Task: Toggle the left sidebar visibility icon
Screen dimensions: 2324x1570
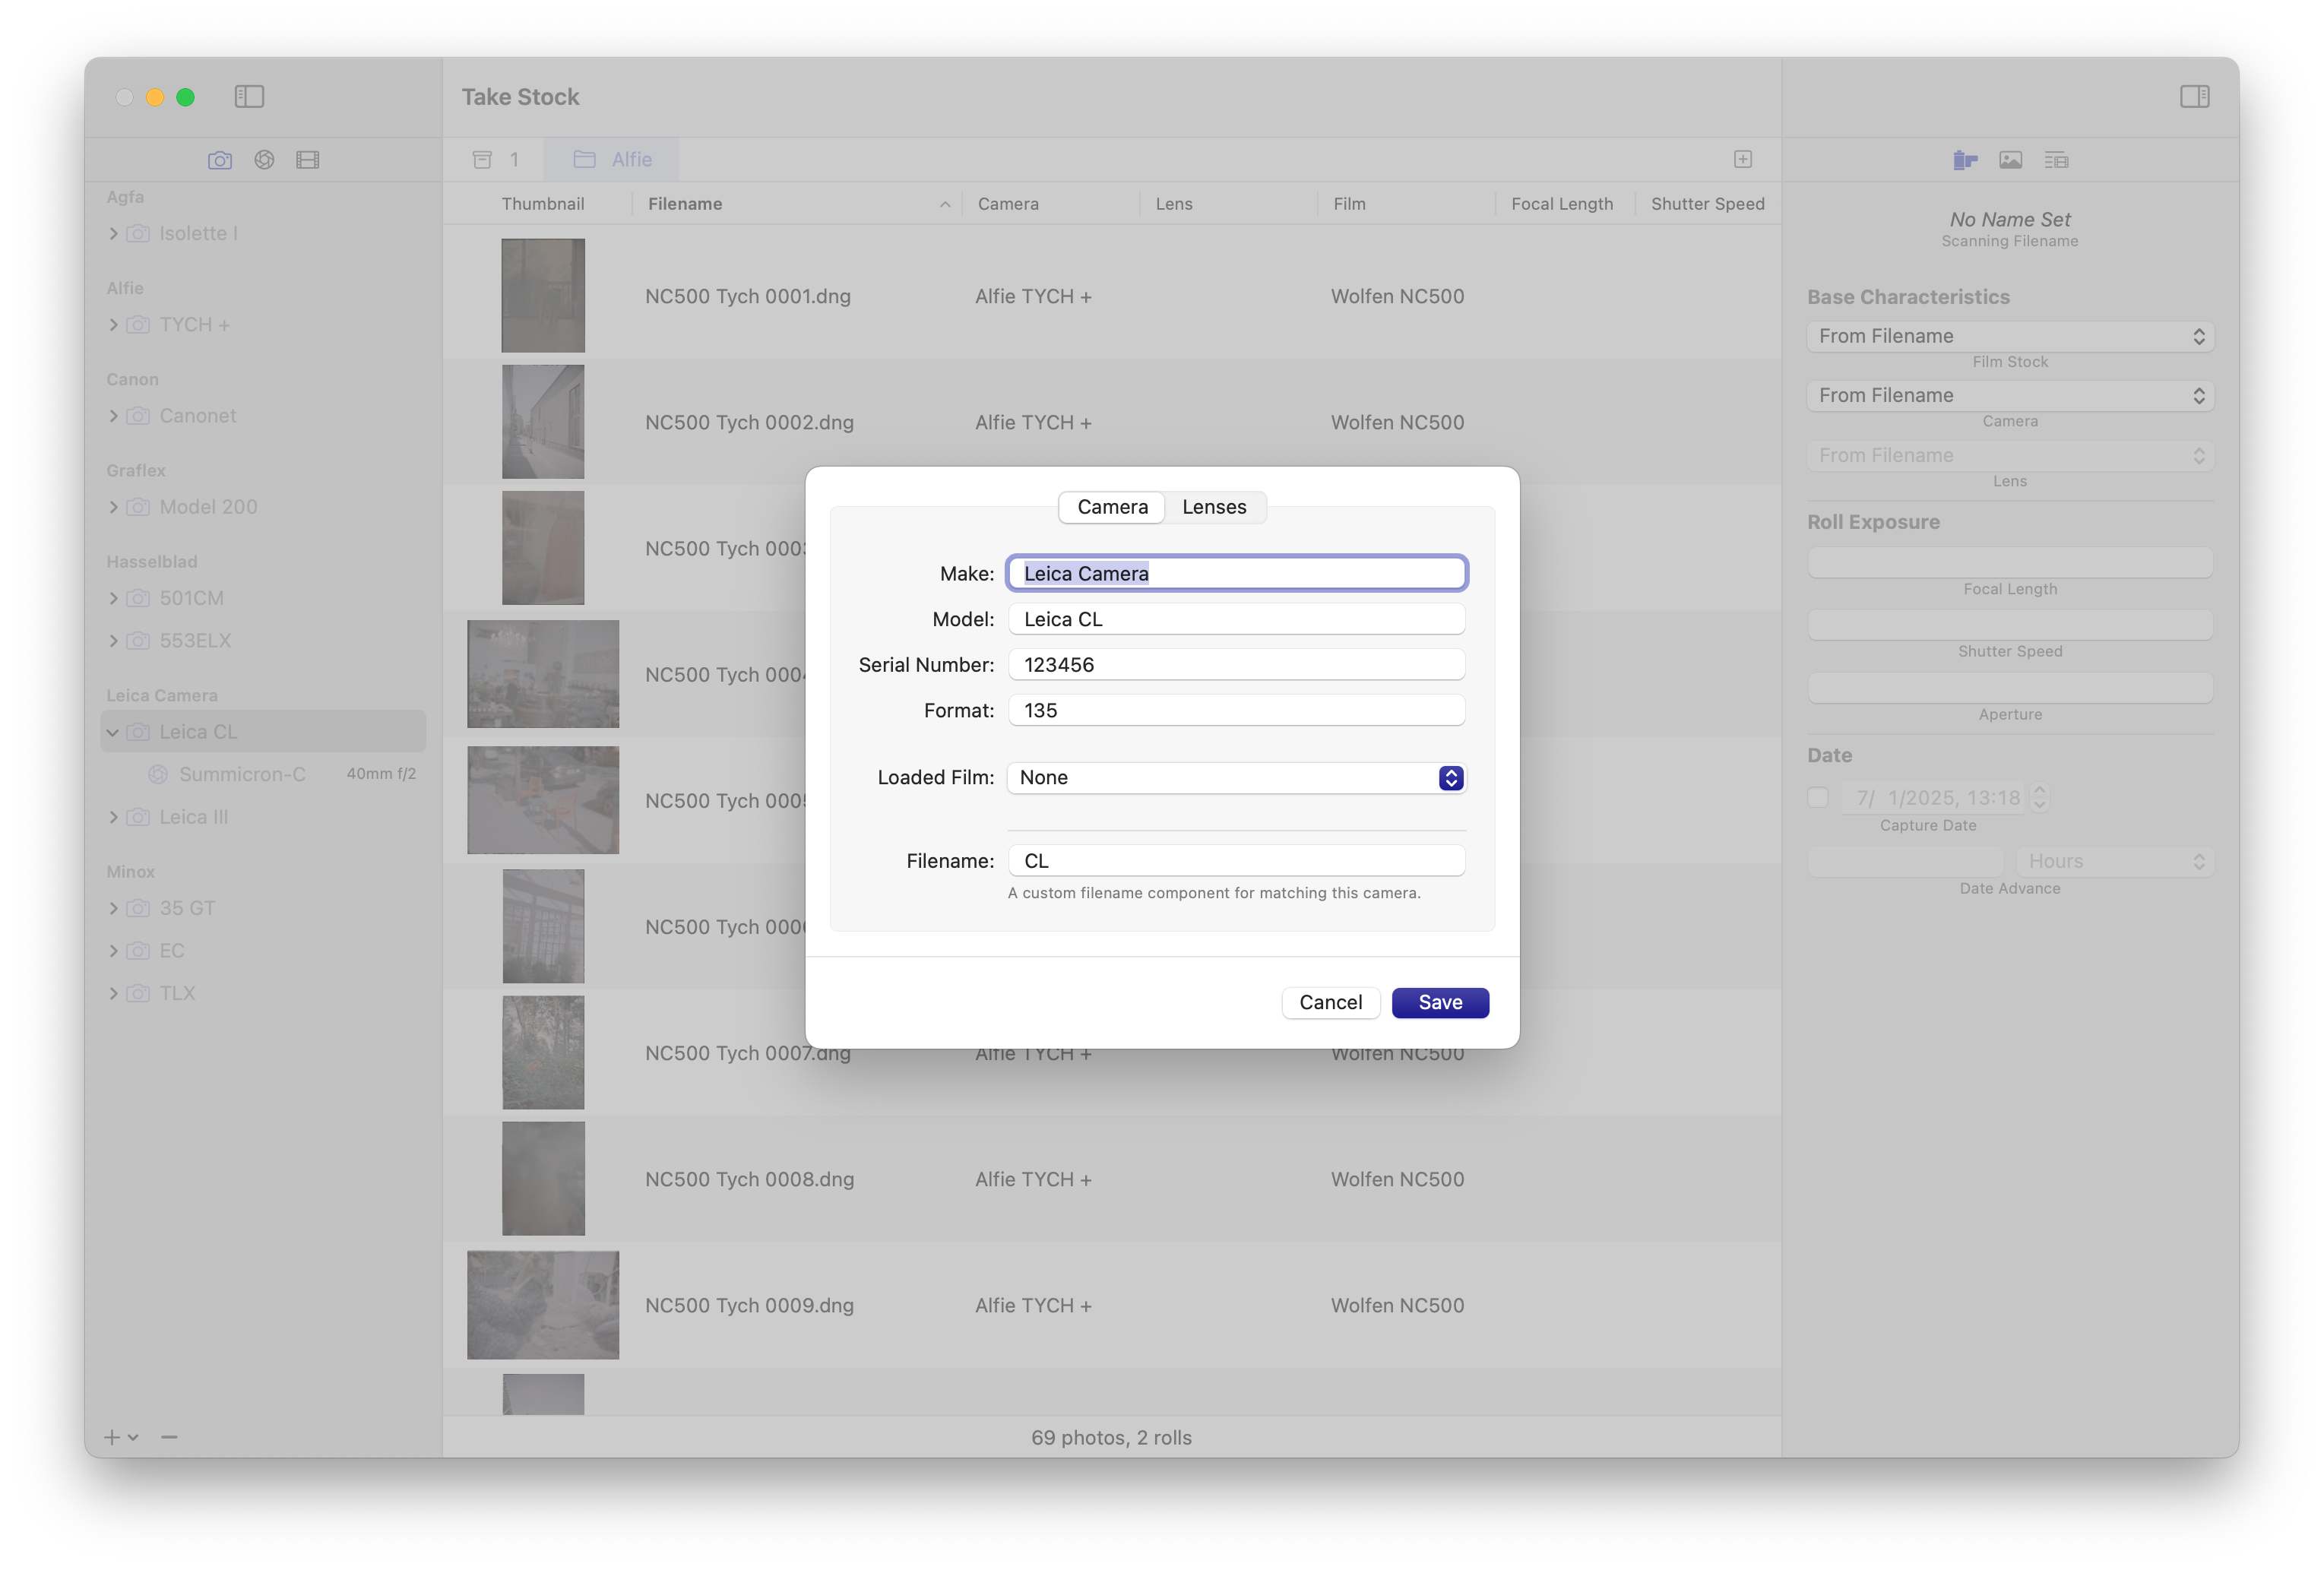Action: point(249,97)
